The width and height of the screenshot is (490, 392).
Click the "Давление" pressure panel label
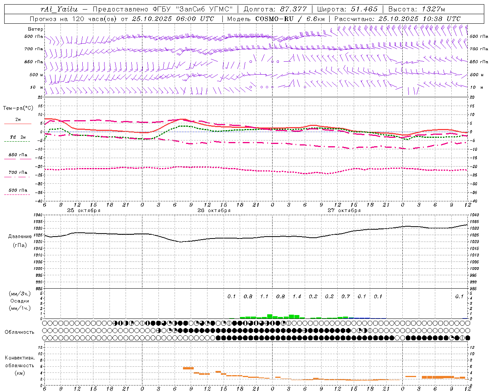(20, 237)
